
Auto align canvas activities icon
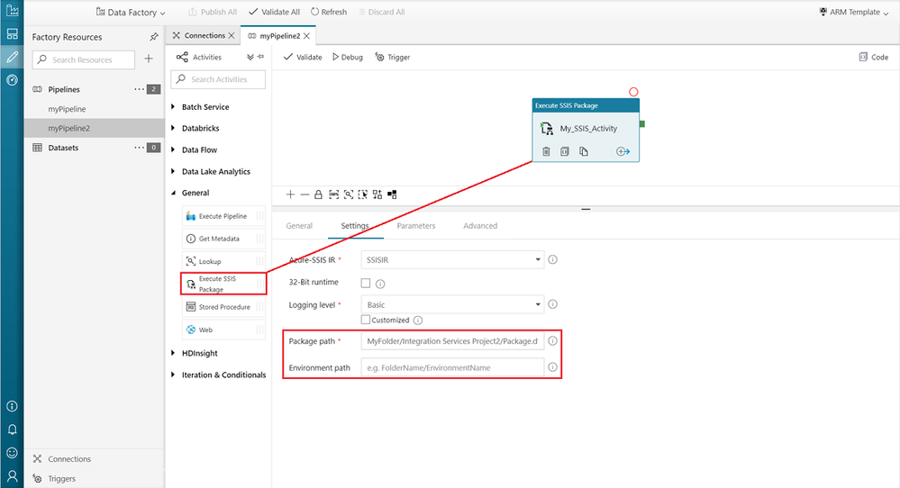coord(377,194)
